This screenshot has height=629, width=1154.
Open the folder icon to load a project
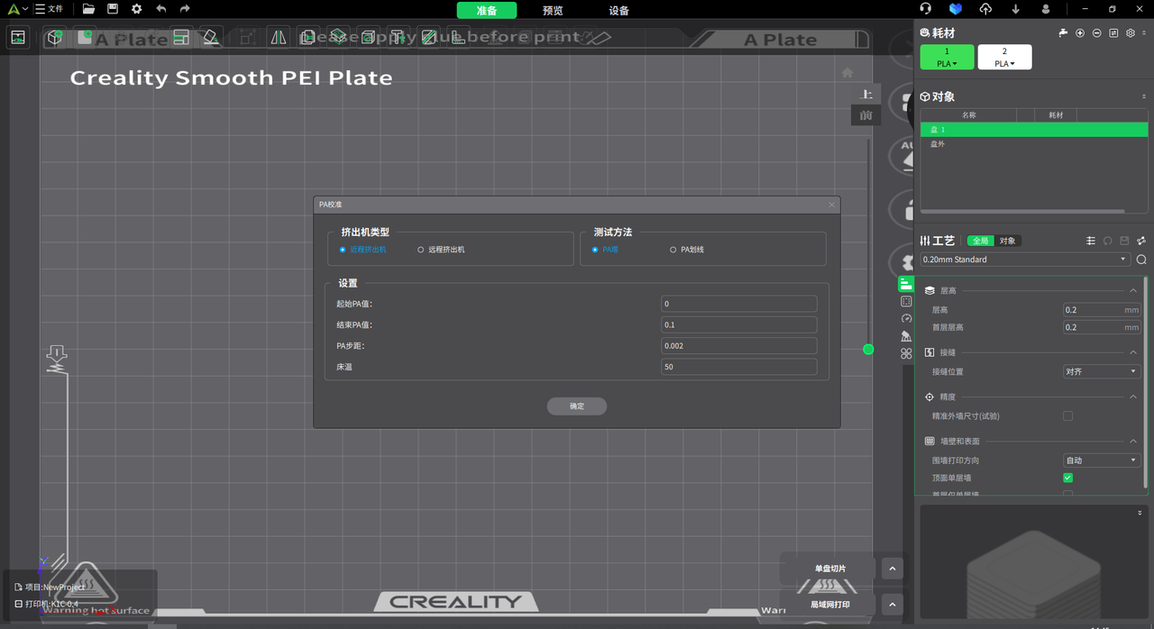[88, 9]
